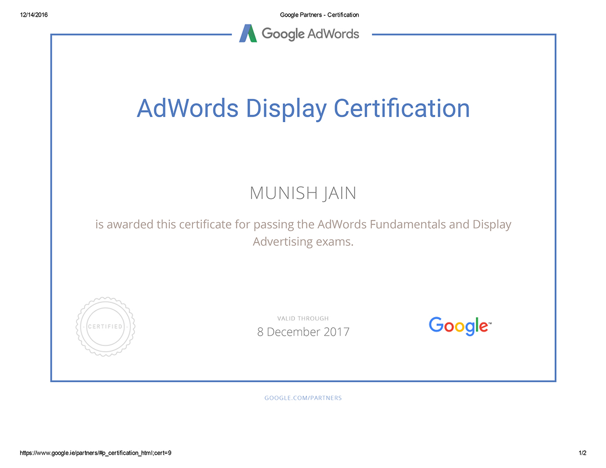
Task: Click the print date 12/14/2016
Action: point(34,15)
